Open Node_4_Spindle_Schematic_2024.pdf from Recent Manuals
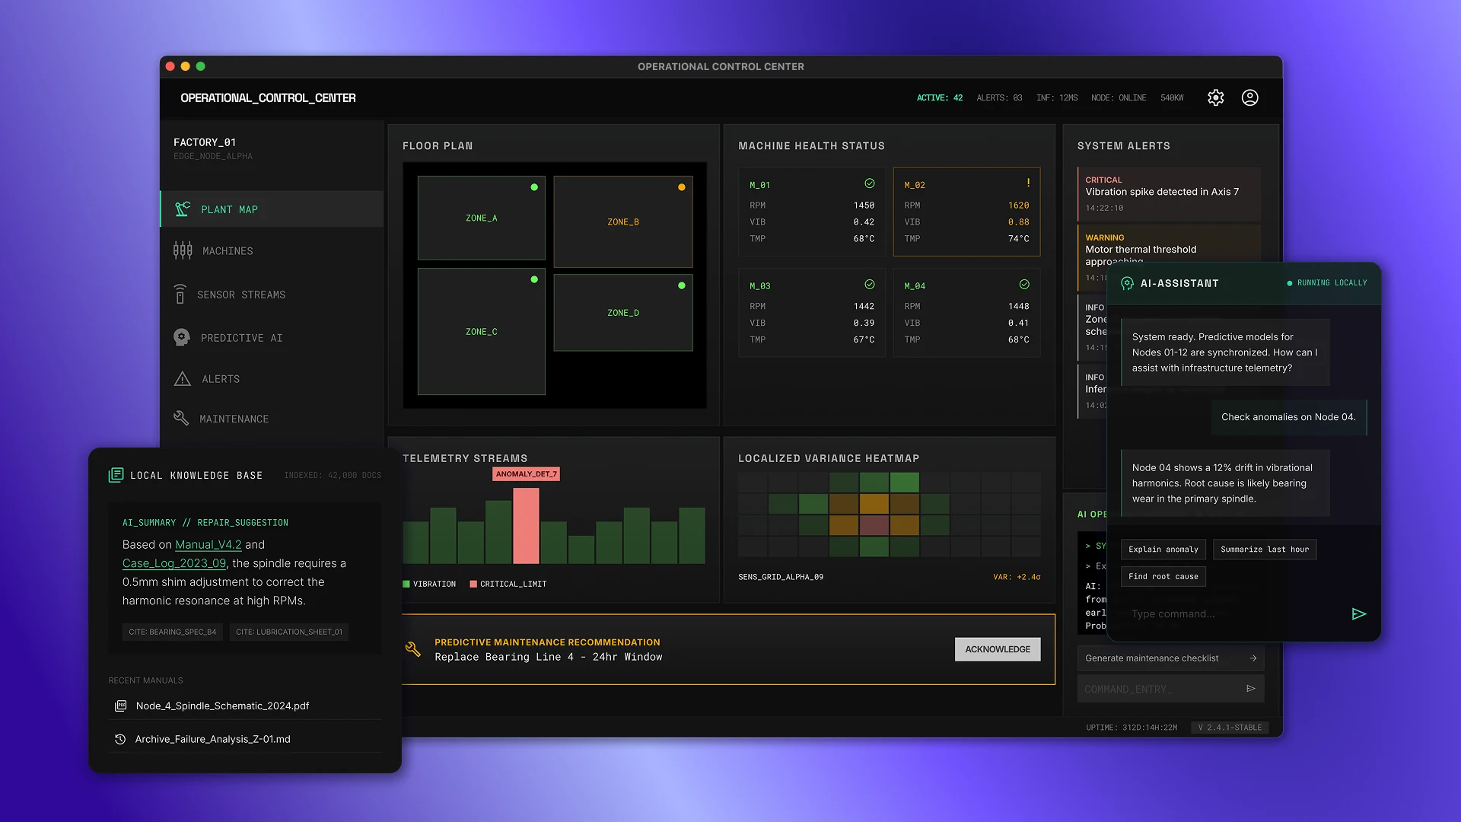Image resolution: width=1461 pixels, height=822 pixels. click(x=221, y=706)
